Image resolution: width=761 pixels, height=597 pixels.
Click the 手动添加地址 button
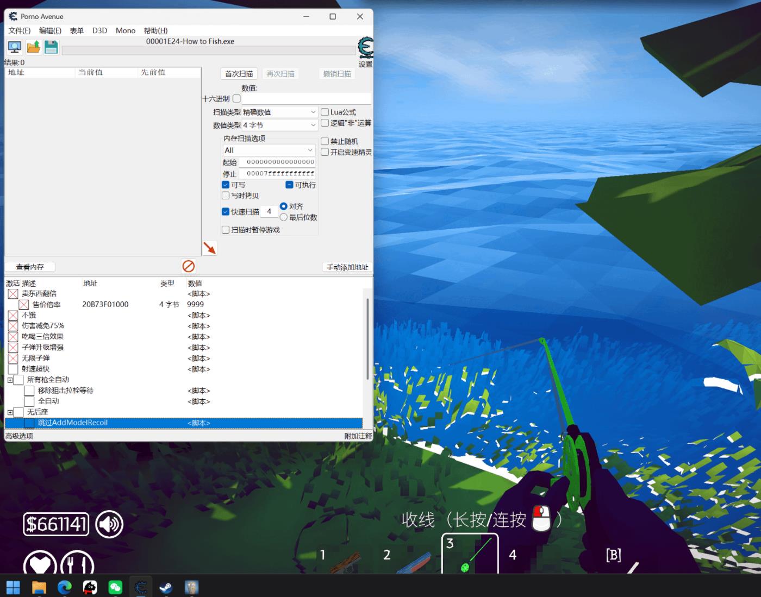click(347, 267)
